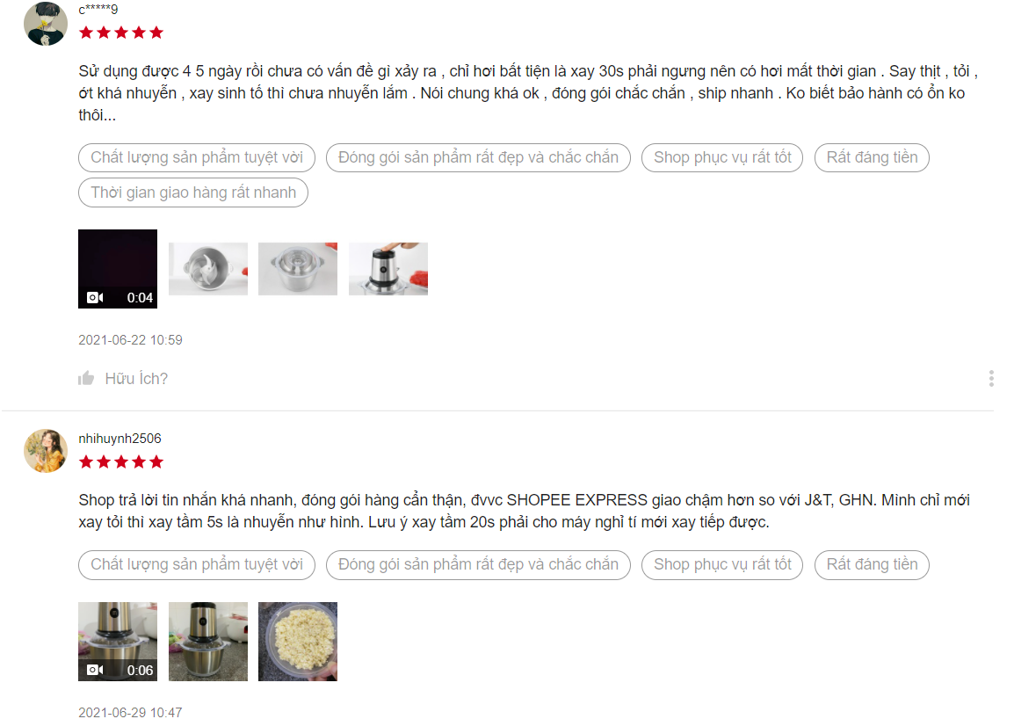Open nhihuynh2506 reviewer avatar
The width and height of the screenshot is (1014, 719).
[x=46, y=450]
